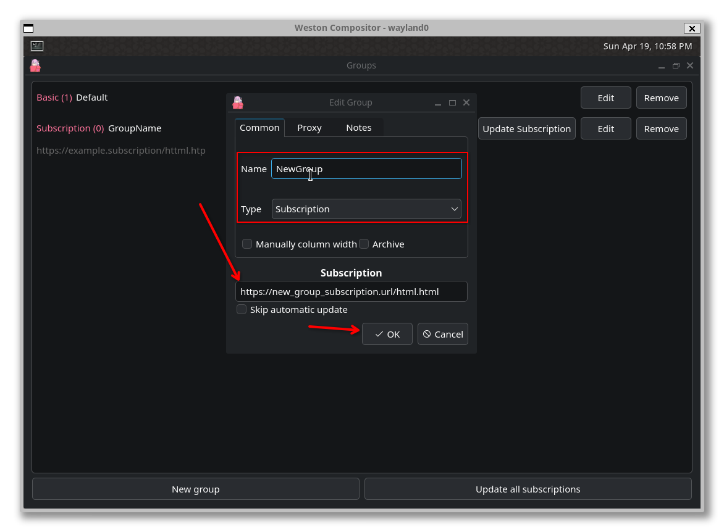Click the application icon in the Groups titlebar
Image resolution: width=724 pixels, height=532 pixels.
[x=35, y=65]
